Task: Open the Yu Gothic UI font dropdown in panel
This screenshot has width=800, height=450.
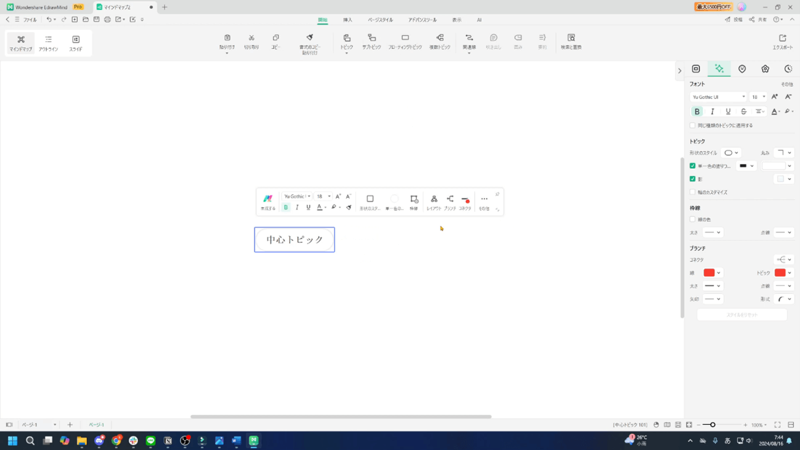Action: pyautogui.click(x=718, y=97)
